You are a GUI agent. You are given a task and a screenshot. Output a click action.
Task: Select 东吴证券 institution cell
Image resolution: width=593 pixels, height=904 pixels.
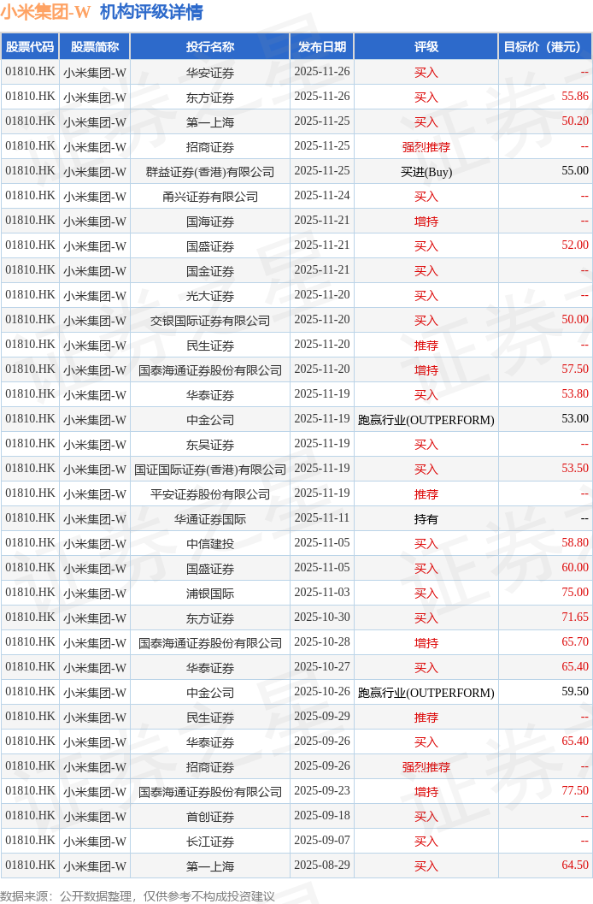[209, 445]
